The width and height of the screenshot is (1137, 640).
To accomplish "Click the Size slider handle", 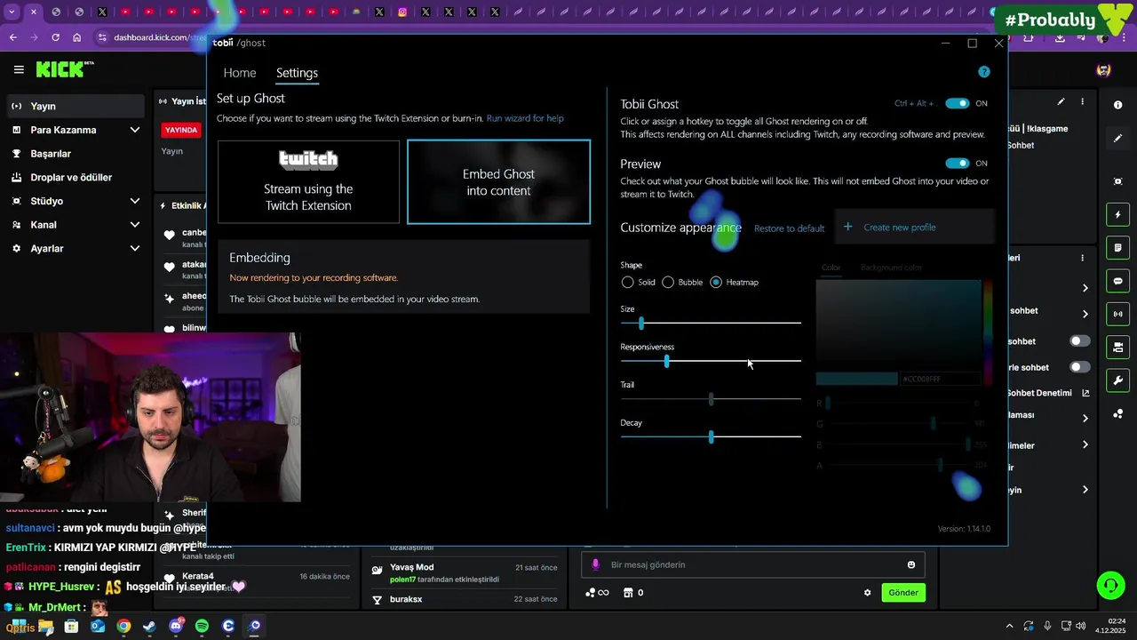I will click(x=641, y=323).
